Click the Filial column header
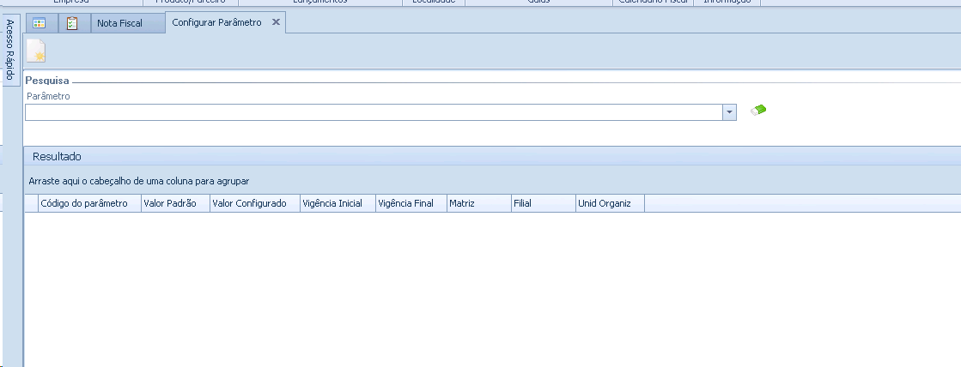 coord(542,203)
